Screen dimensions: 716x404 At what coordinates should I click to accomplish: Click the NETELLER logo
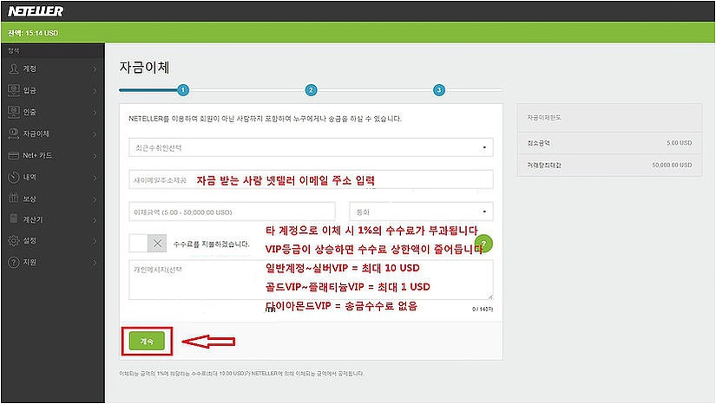(36, 11)
